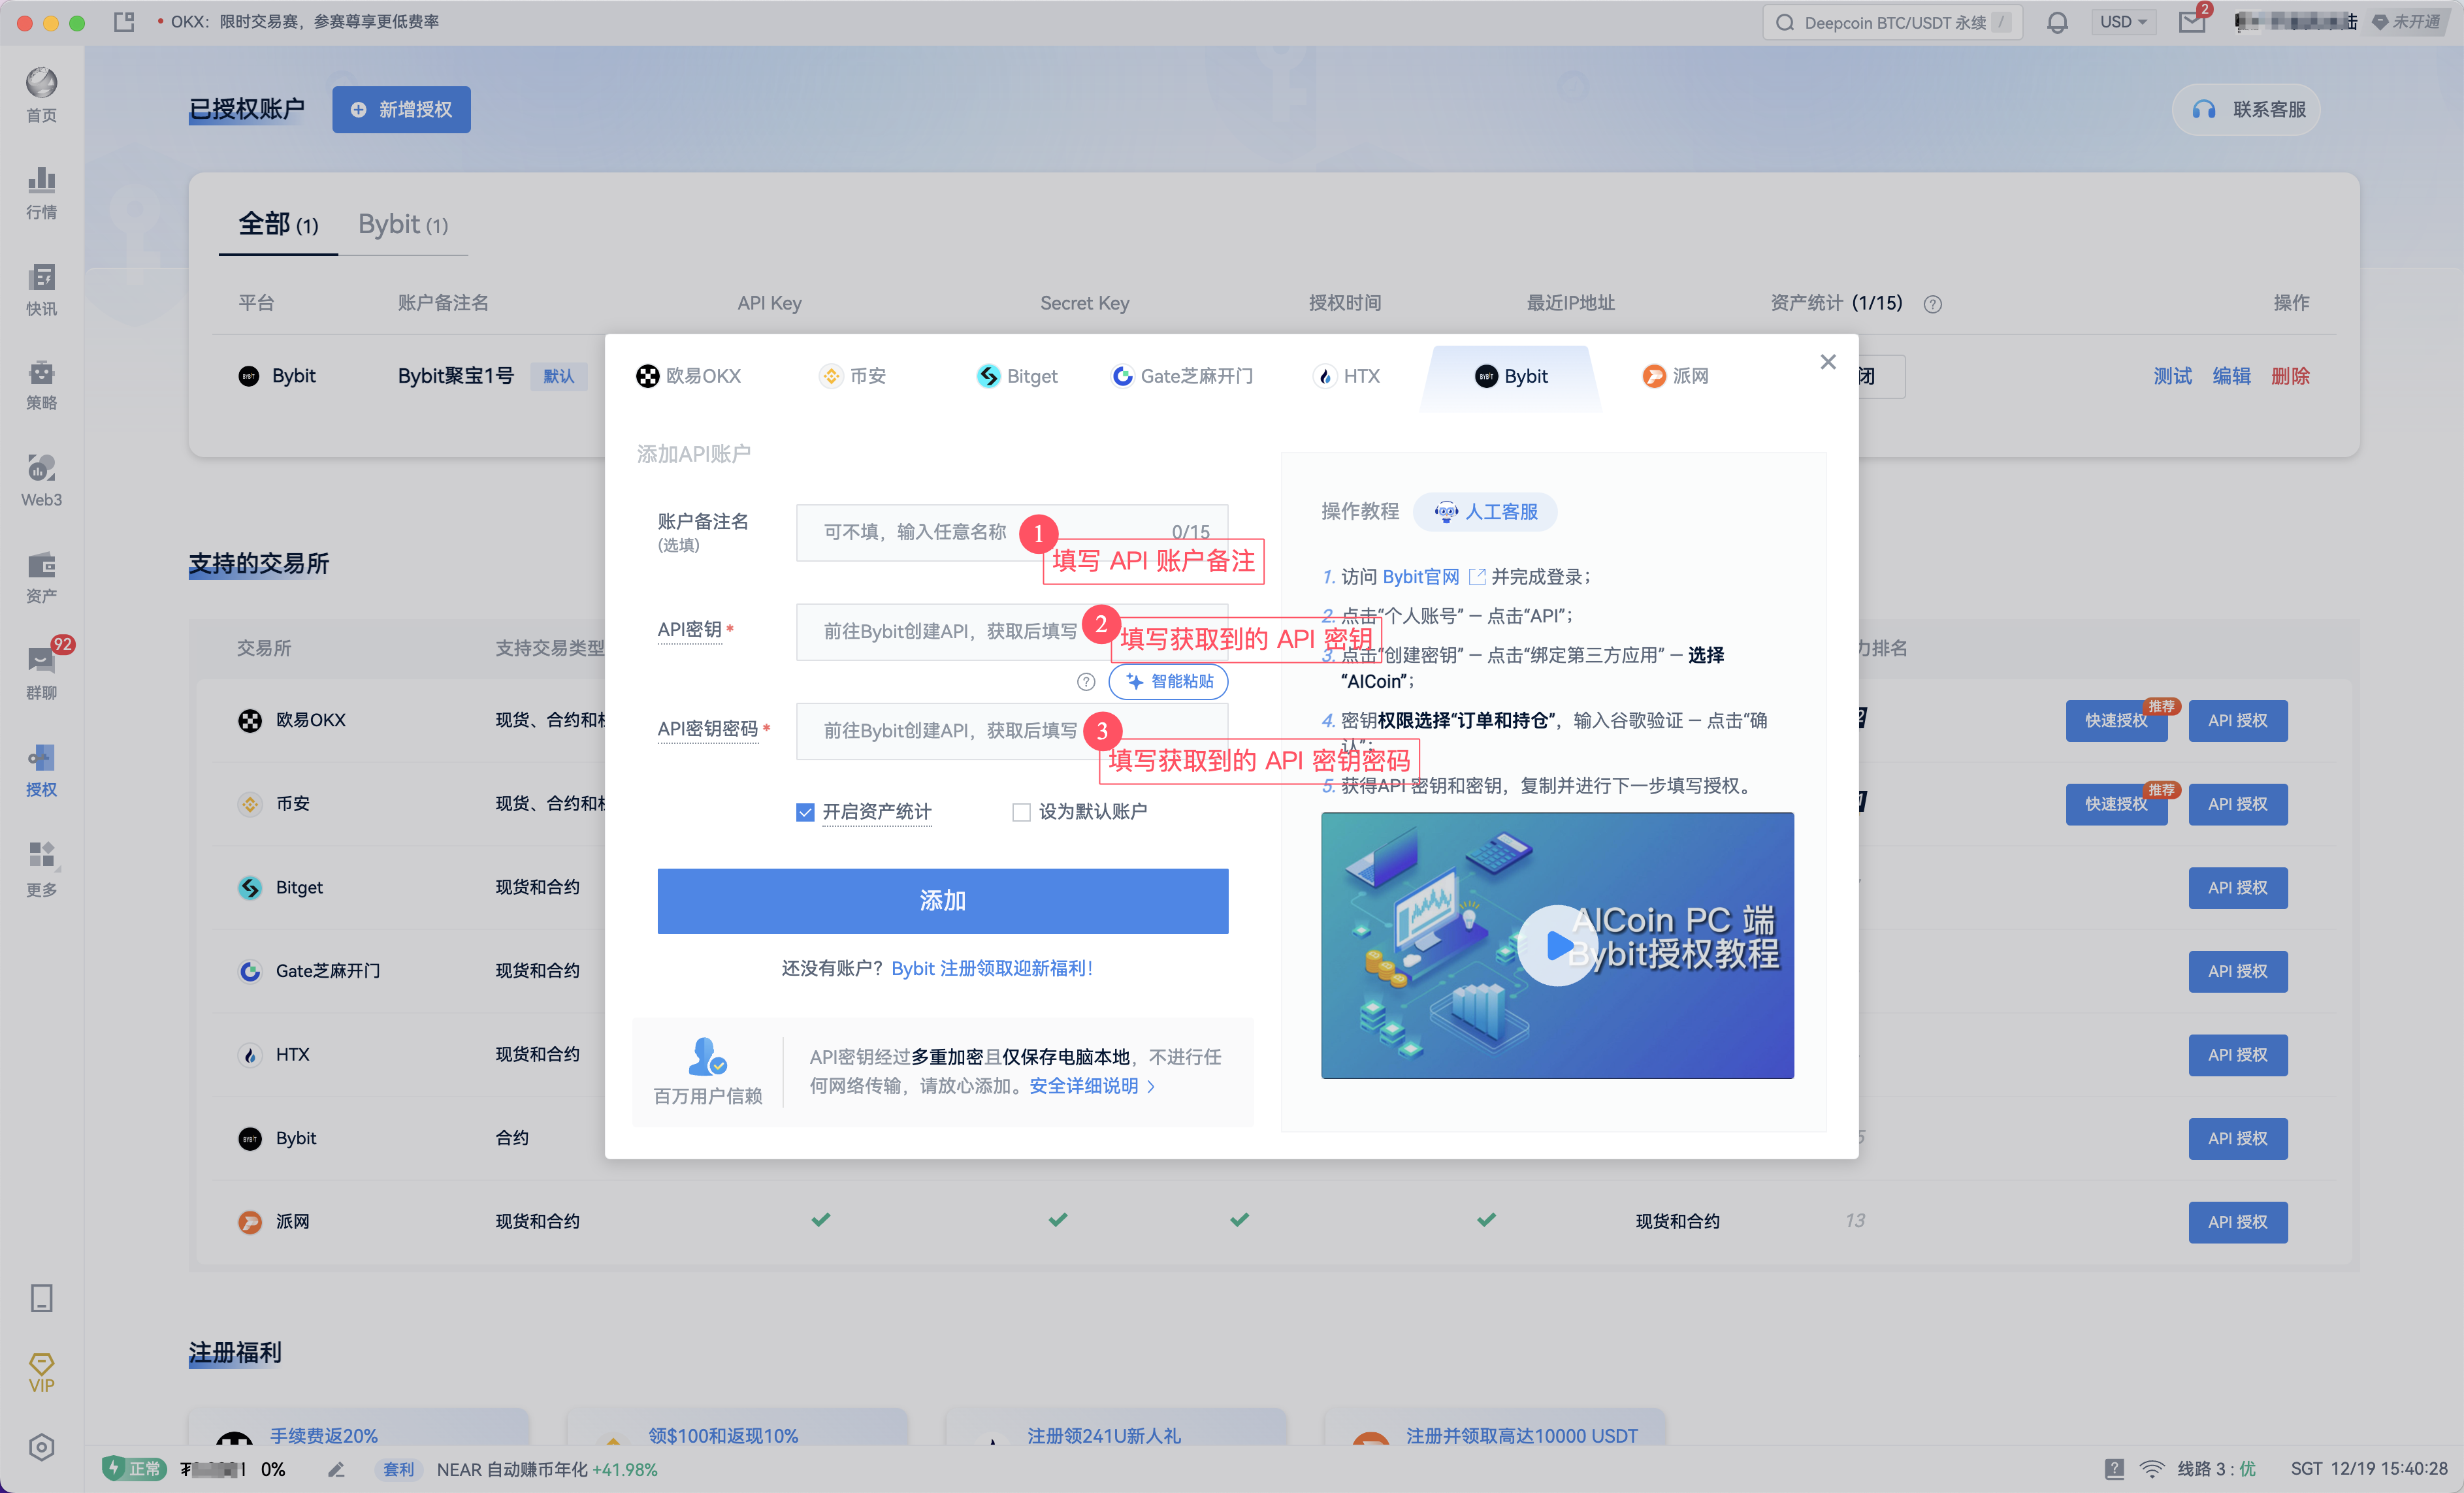Expand 安全详细说明 chevron link

click(x=1092, y=1086)
